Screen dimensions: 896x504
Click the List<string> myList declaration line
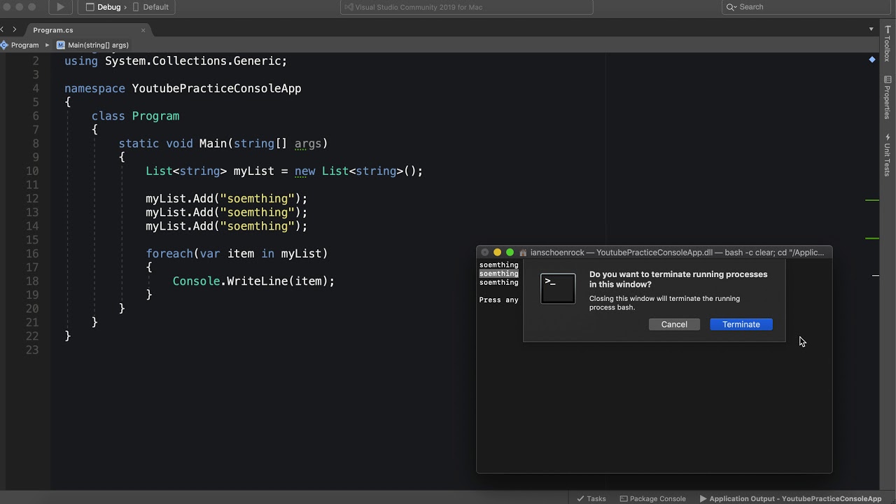pos(284,171)
